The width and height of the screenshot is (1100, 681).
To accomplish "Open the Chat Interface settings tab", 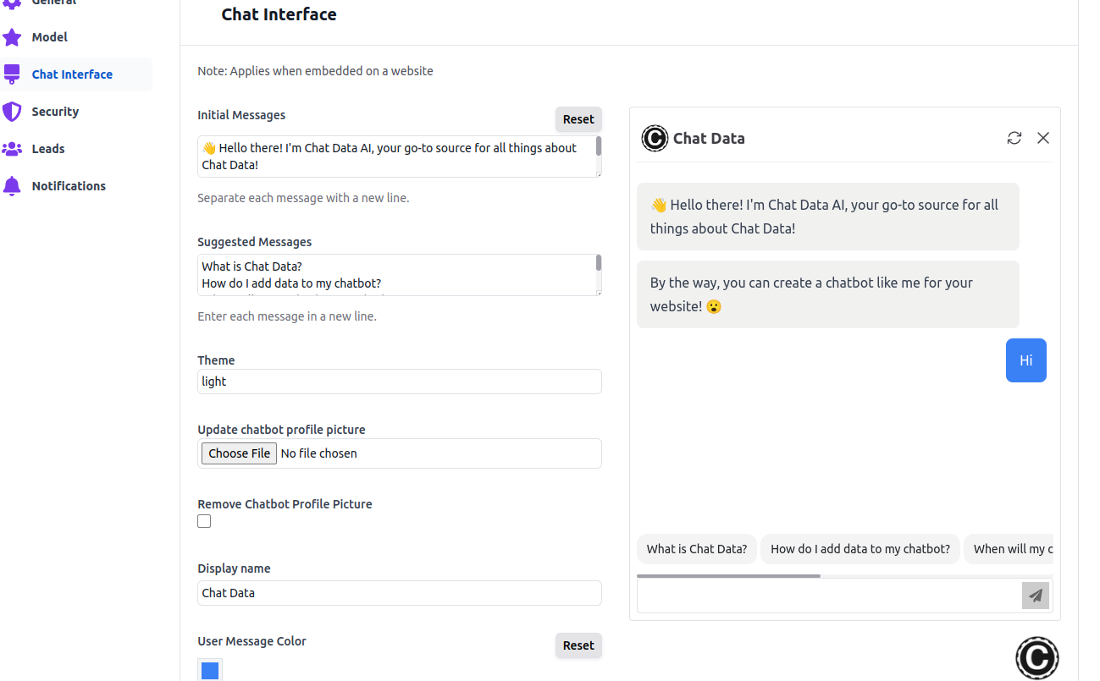I will coord(72,74).
